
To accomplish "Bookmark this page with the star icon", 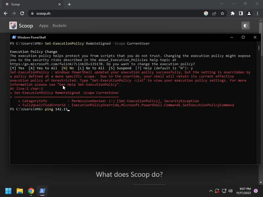I will tap(222, 13).
